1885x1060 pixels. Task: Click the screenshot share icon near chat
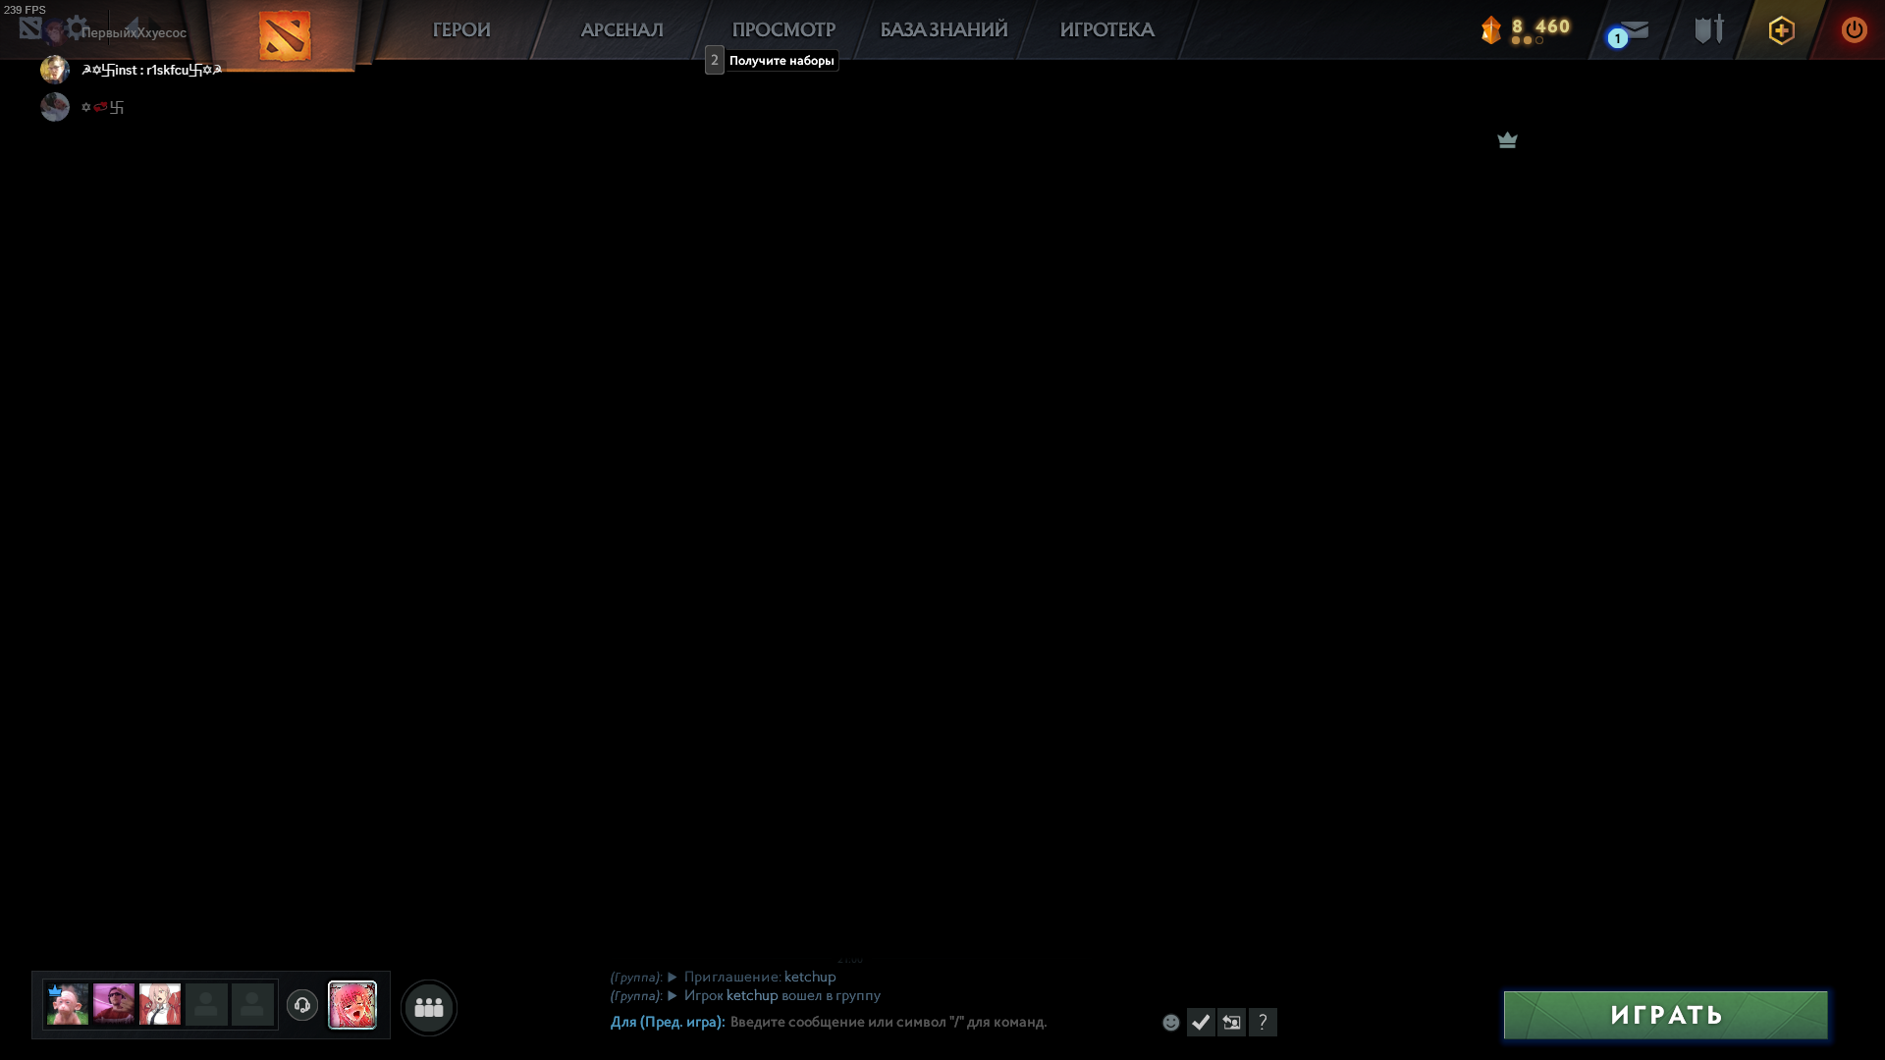1232,1022
